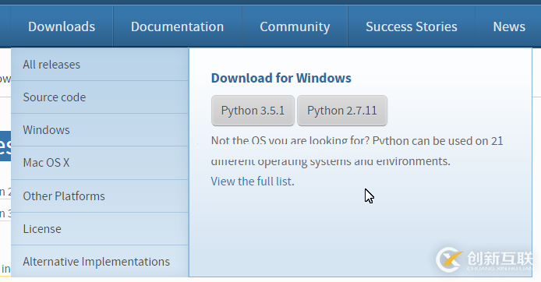Open Other Platforms downloads entry
The height and width of the screenshot is (282, 541).
click(100, 196)
